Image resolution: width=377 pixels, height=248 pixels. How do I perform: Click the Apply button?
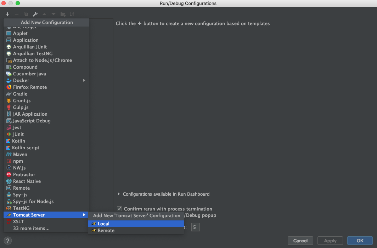330,241
